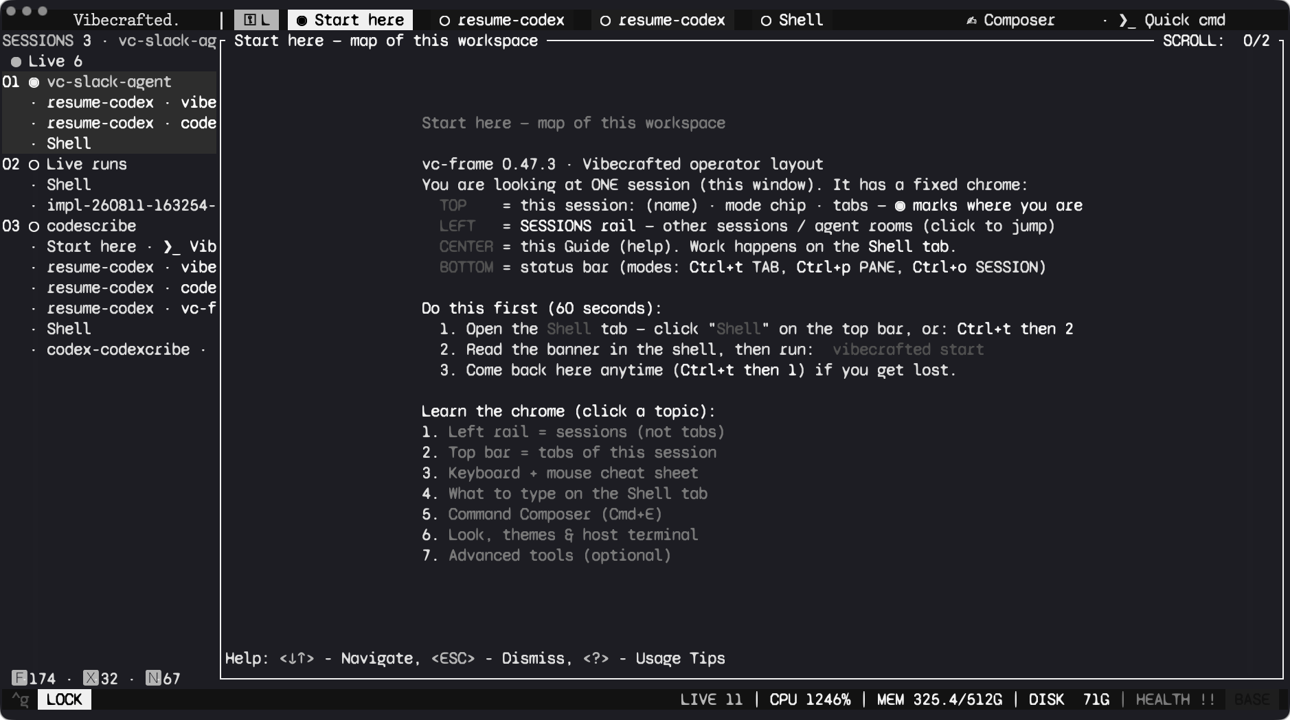The image size is (1290, 720).
Task: Open topic 3: Keyboard + mouse cheat sheet
Action: pos(573,473)
